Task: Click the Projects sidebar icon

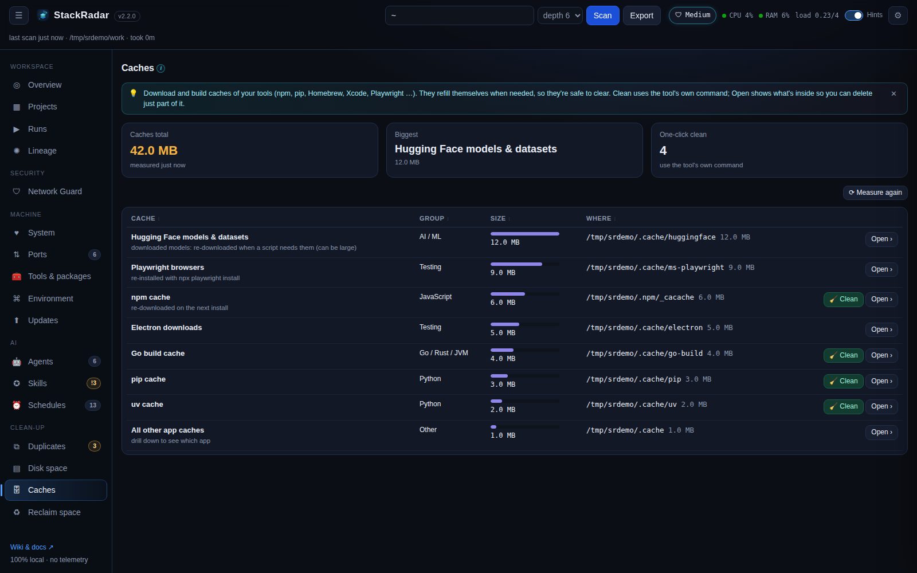Action: point(17,107)
